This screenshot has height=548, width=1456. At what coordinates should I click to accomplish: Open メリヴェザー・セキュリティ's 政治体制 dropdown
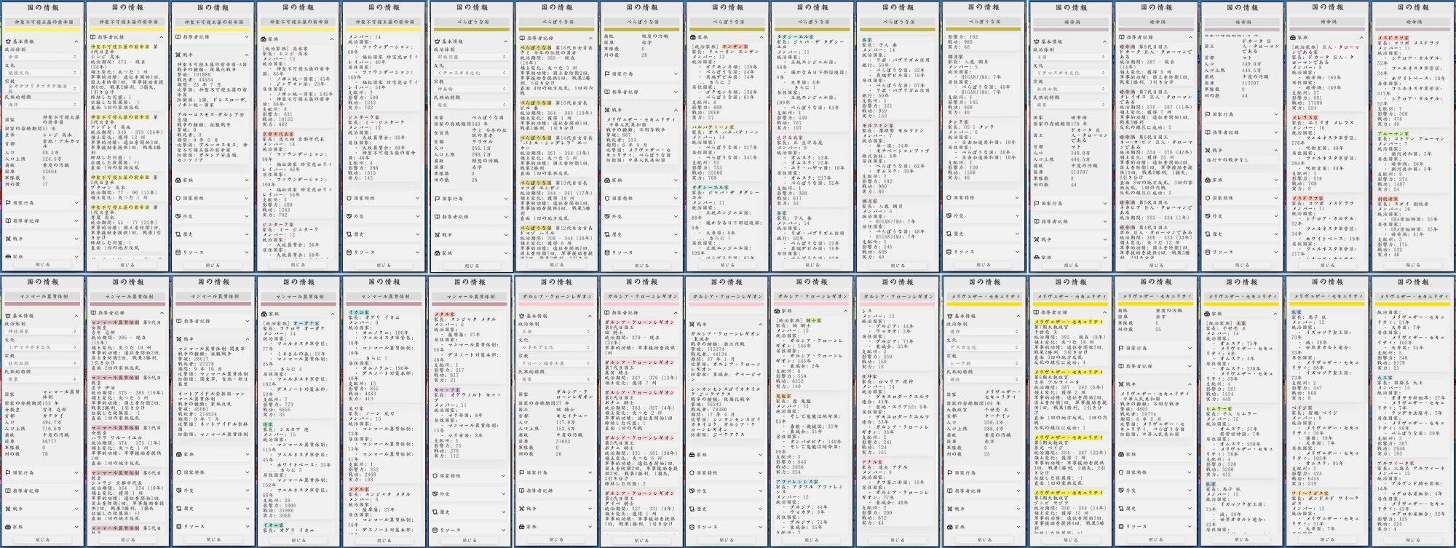[x=986, y=331]
